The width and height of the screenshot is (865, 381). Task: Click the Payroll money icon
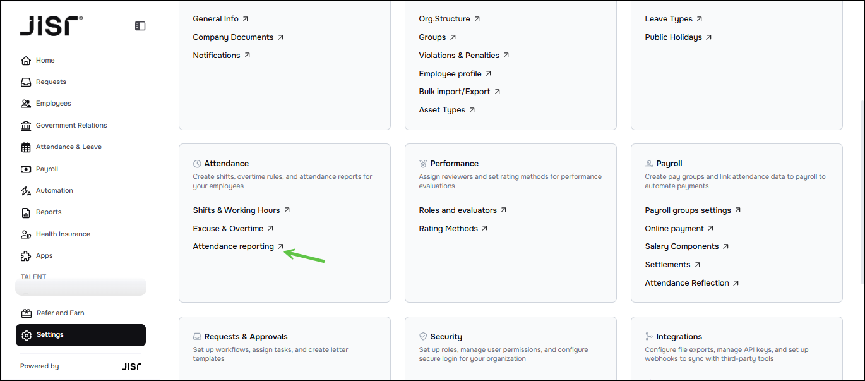pos(26,169)
